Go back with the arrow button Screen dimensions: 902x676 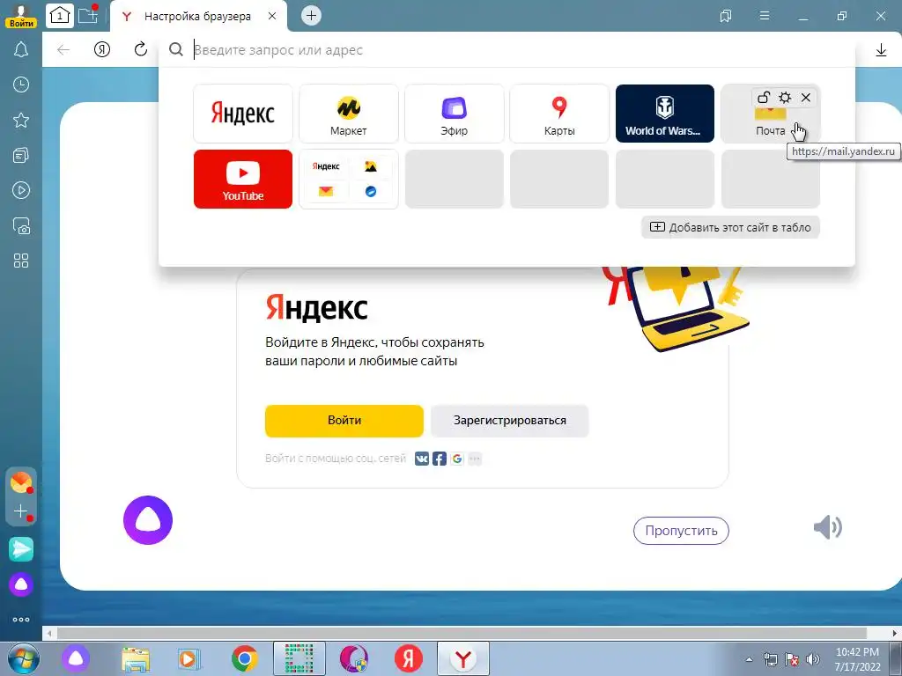[x=63, y=50]
